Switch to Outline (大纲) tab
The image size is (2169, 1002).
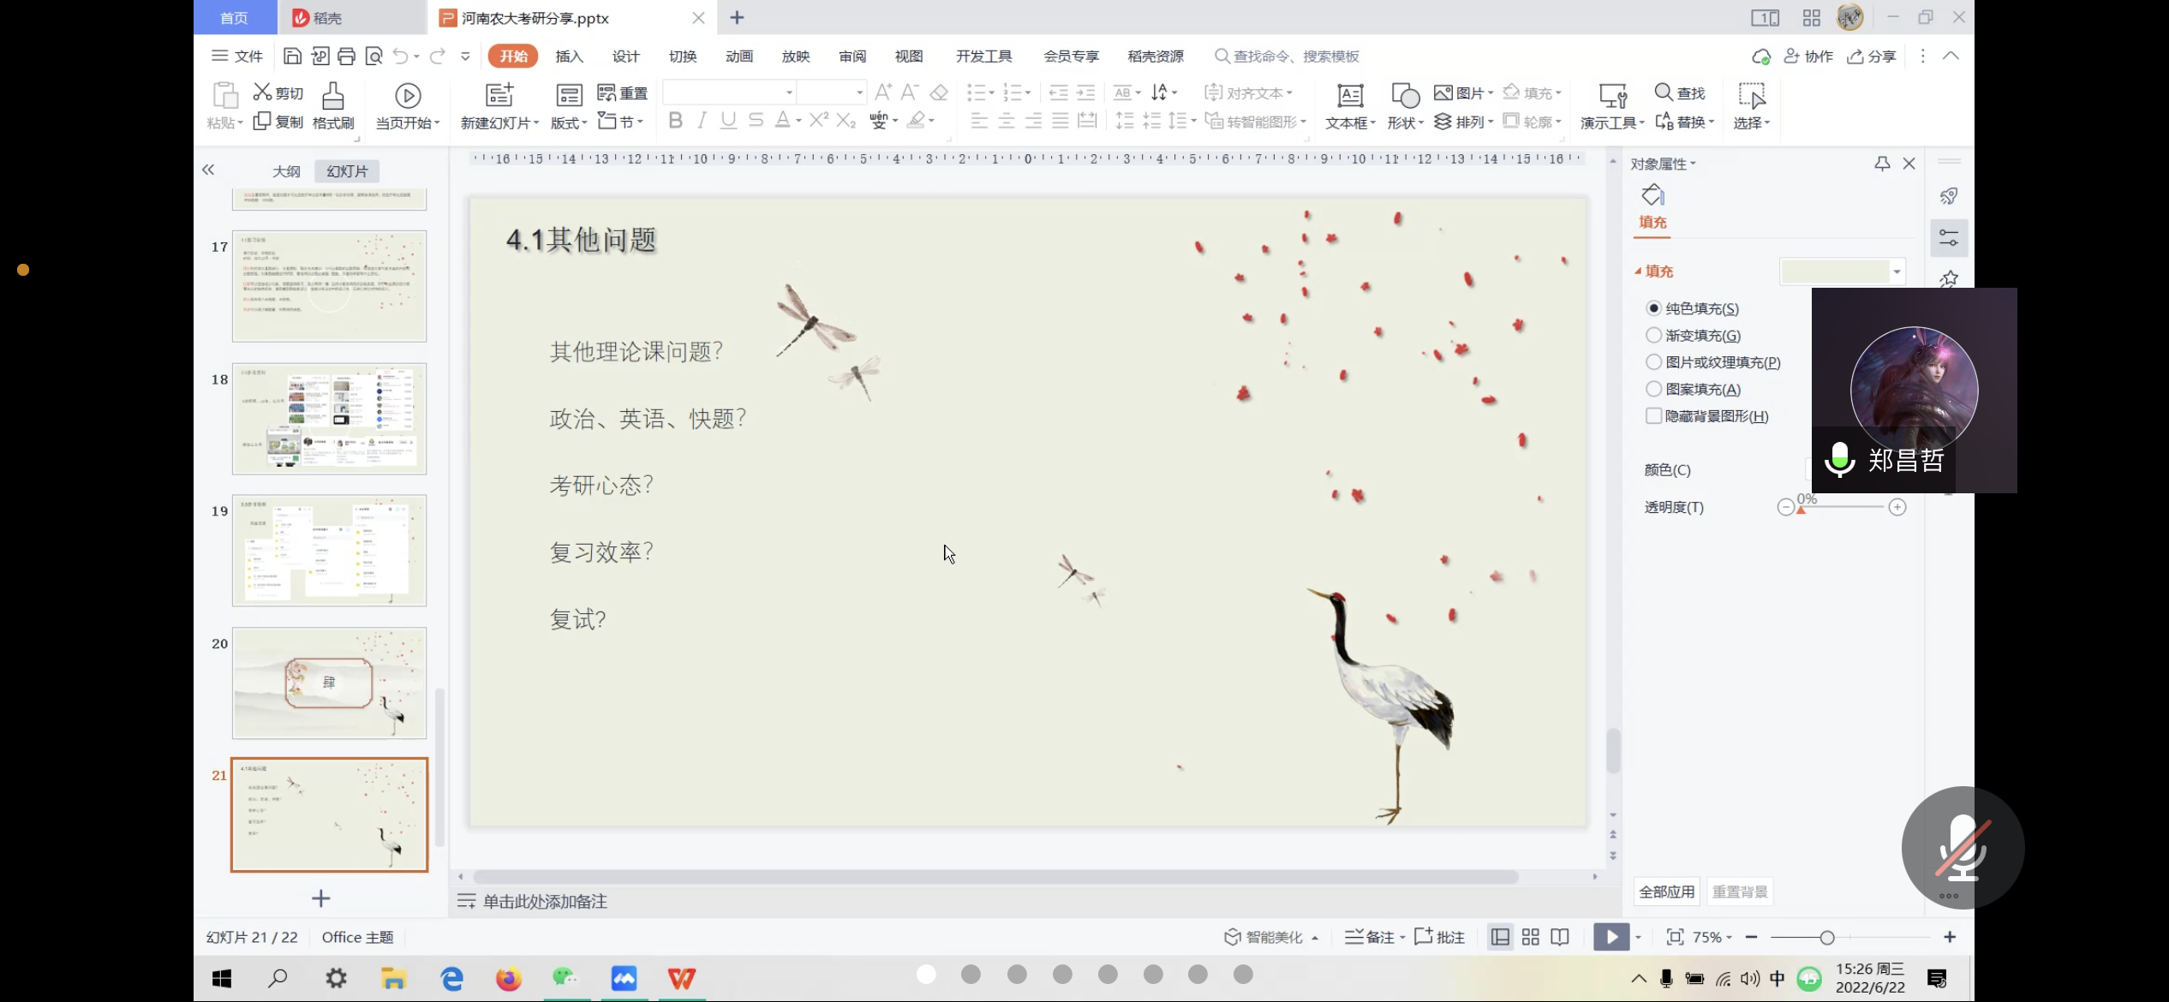(286, 171)
